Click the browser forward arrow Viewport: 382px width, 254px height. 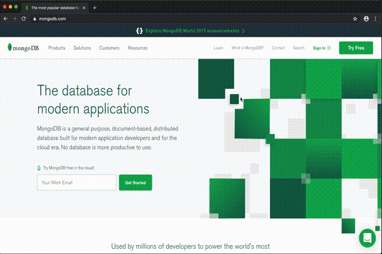[x=15, y=18]
